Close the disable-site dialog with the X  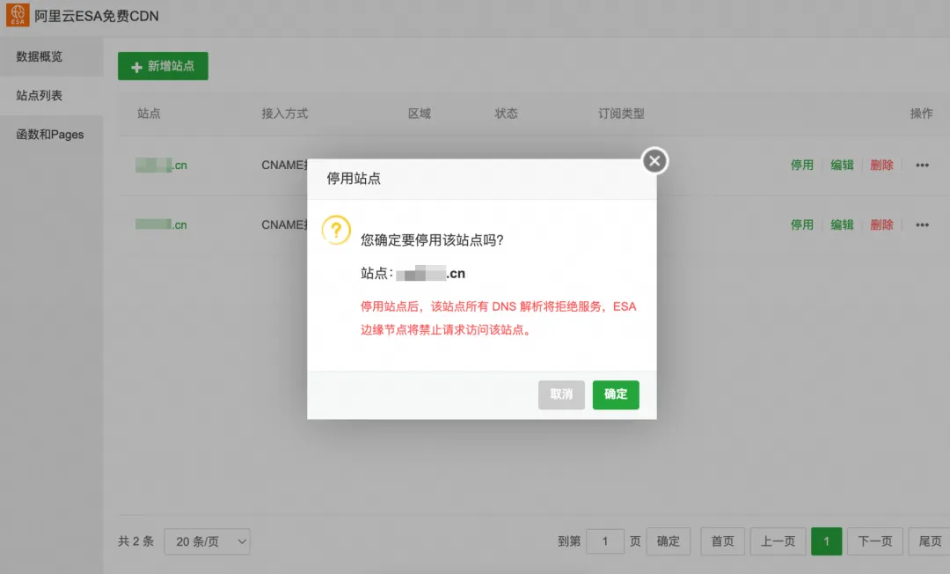pos(654,160)
